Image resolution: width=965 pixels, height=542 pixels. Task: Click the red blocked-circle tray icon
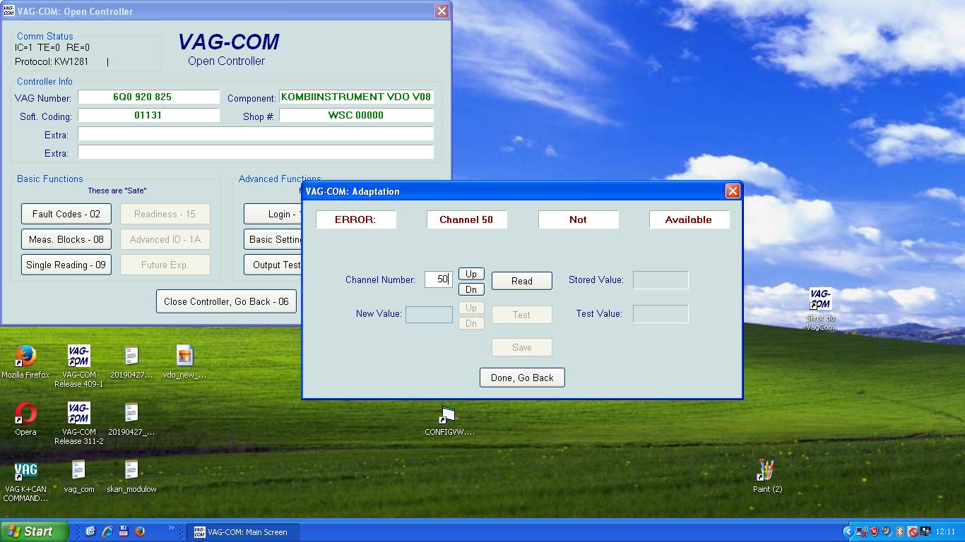pyautogui.click(x=913, y=531)
